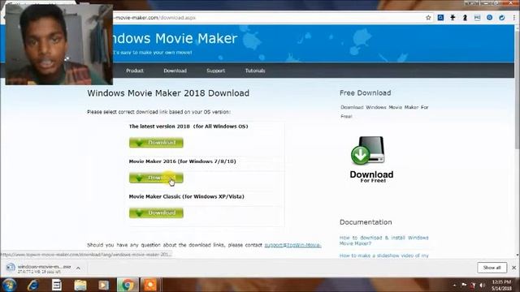Open the Chrome three-dot menu

[x=514, y=18]
